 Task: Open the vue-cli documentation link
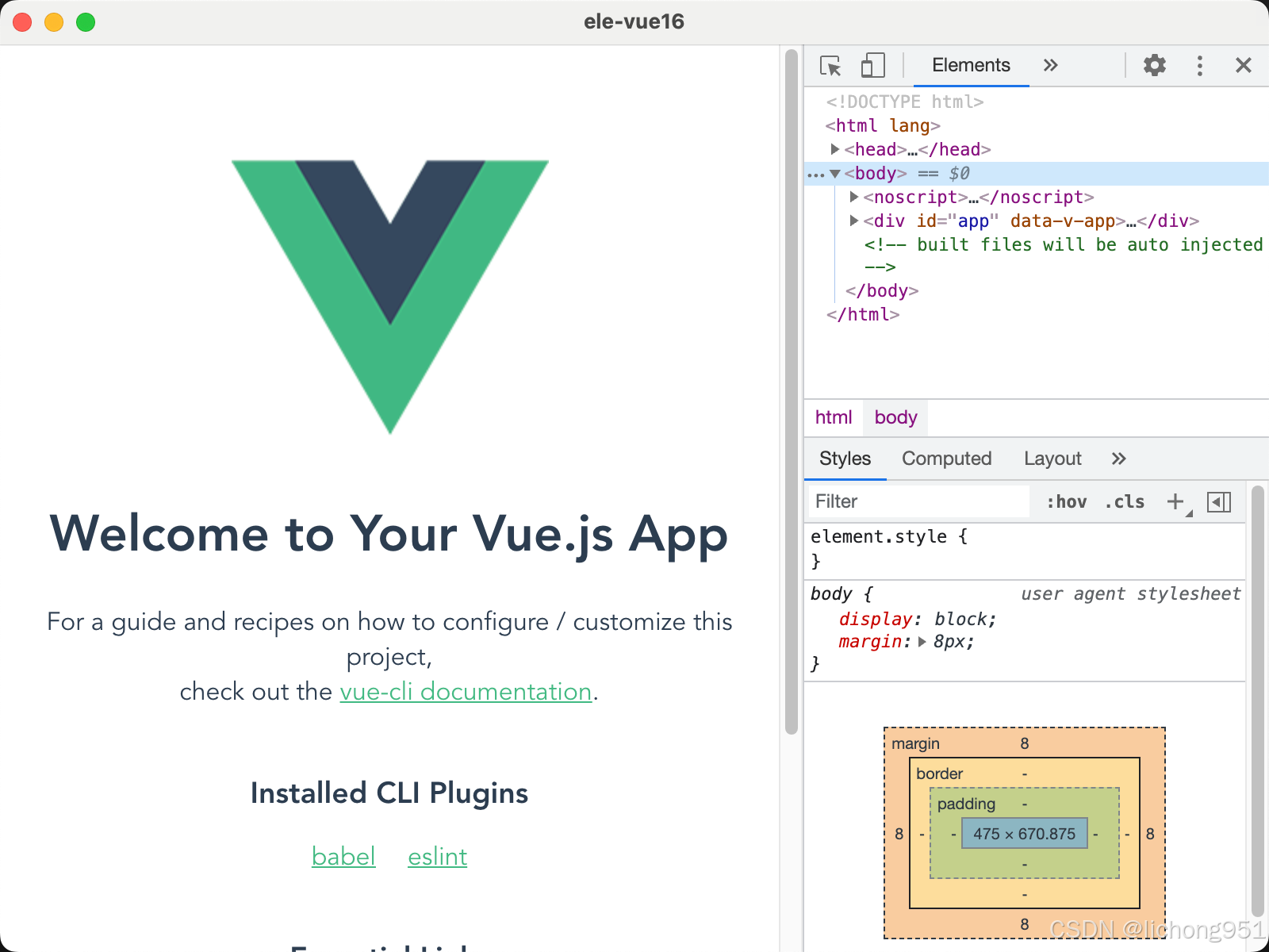click(466, 692)
